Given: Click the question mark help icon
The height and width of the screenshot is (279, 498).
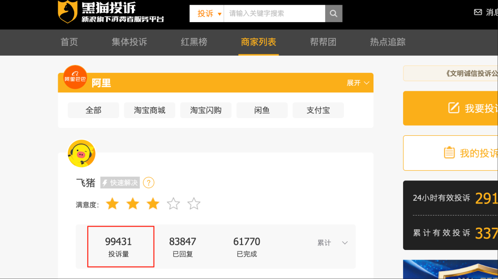Looking at the screenshot, I should 148,183.
